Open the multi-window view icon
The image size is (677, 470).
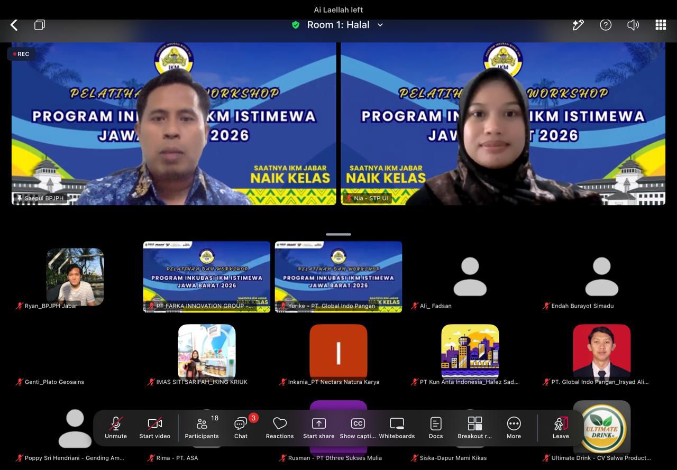click(x=40, y=25)
